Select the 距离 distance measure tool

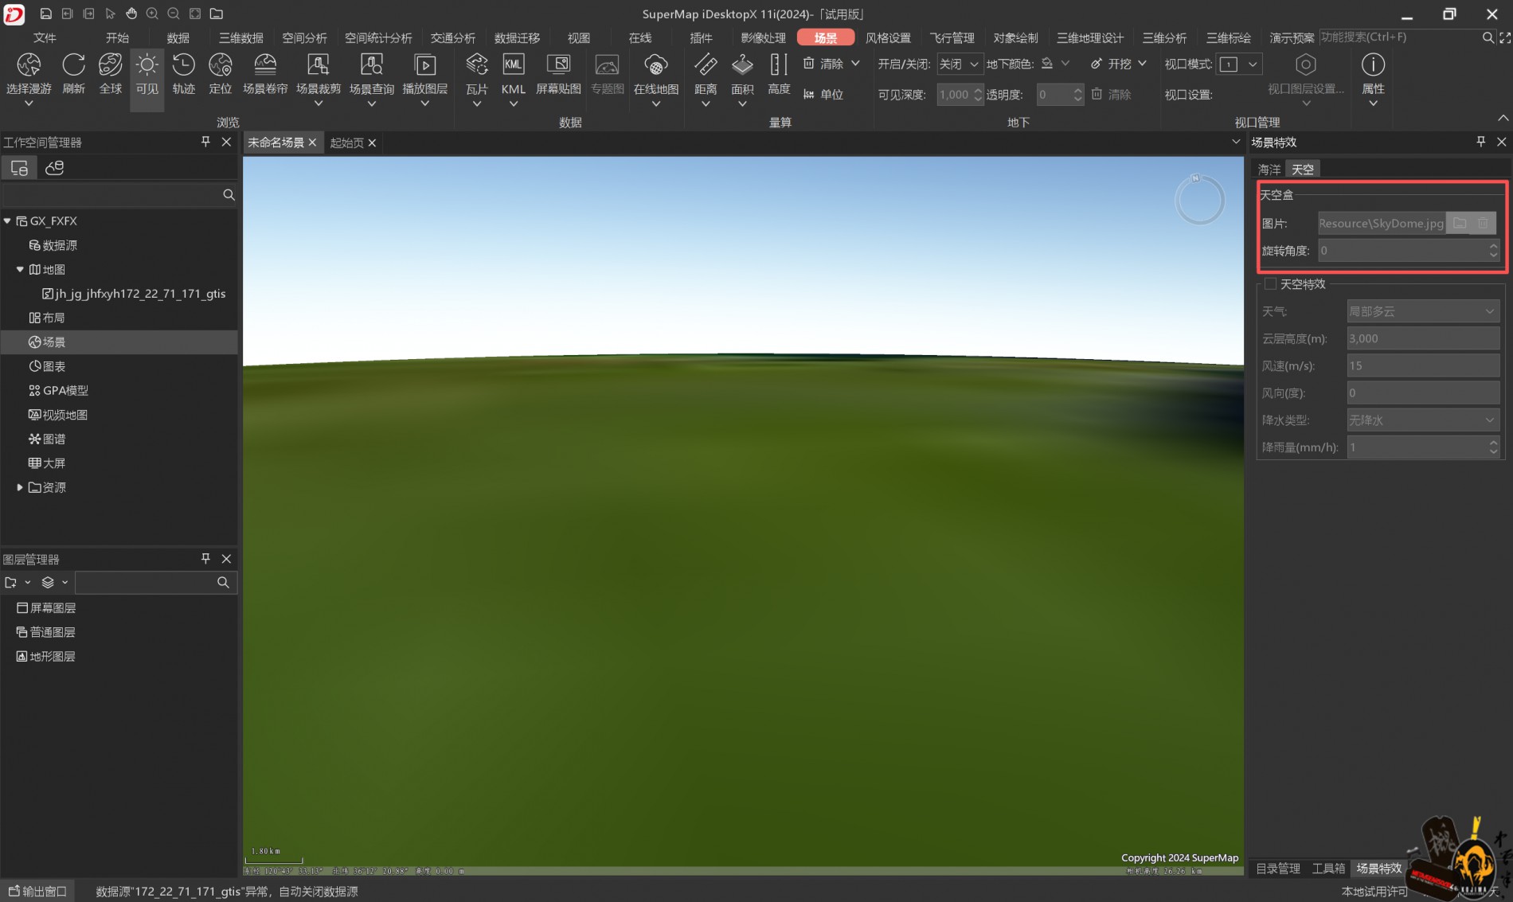point(706,66)
